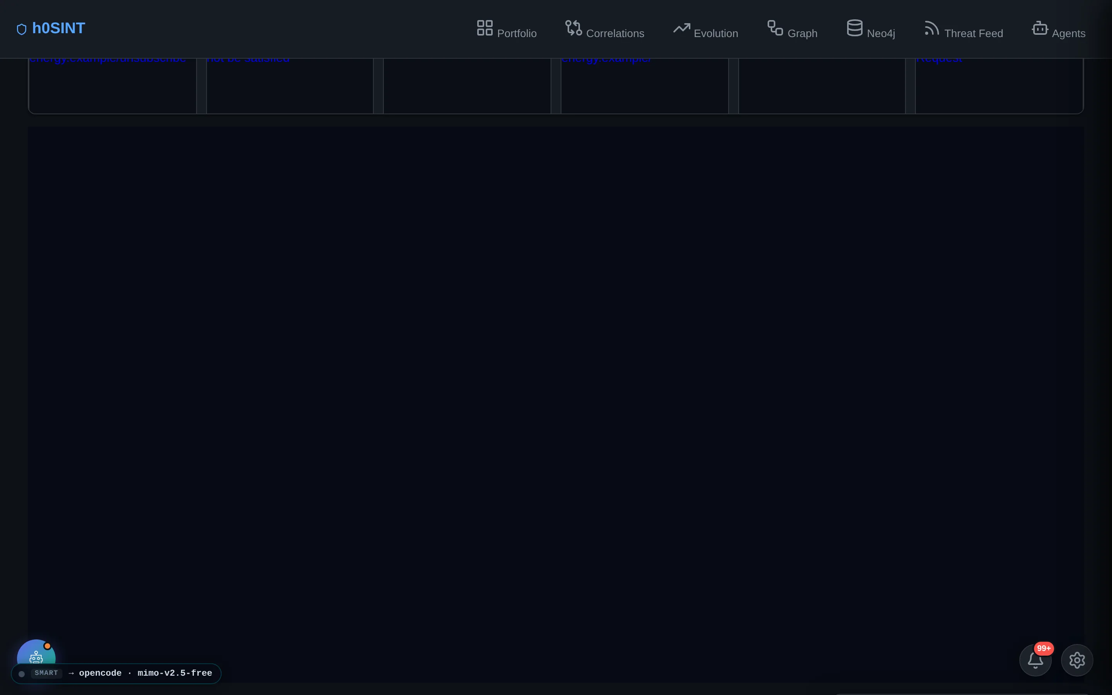This screenshot has height=695, width=1112.
Task: Click the opencode mimo-v2.5-free model label
Action: pyautogui.click(x=145, y=673)
